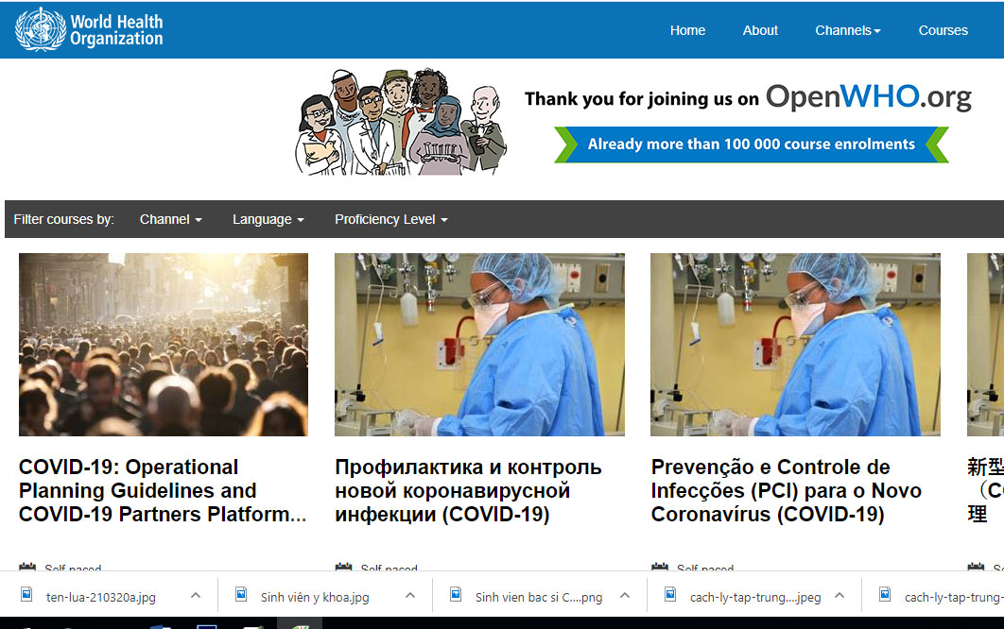Expand the Language filter dropdown
The image size is (1004, 629).
(x=268, y=219)
